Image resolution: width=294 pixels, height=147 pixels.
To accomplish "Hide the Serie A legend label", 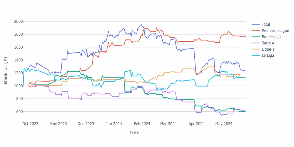I will (268, 43).
